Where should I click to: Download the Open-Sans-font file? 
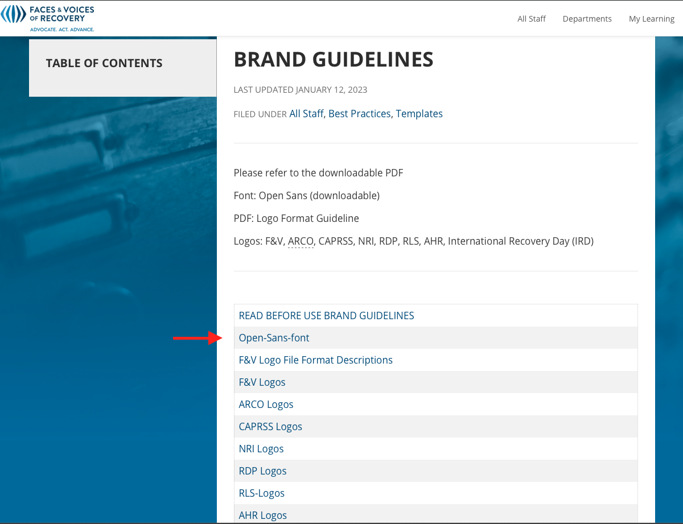[x=274, y=338]
